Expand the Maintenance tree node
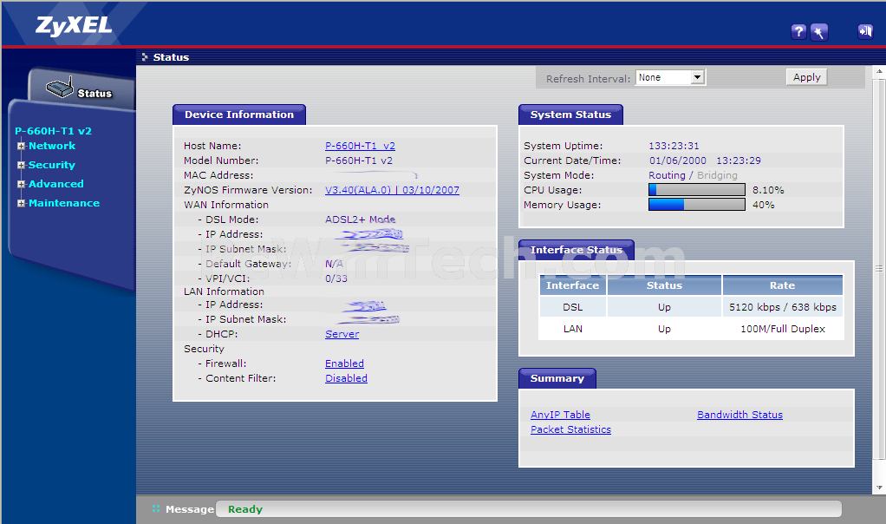 [x=21, y=204]
